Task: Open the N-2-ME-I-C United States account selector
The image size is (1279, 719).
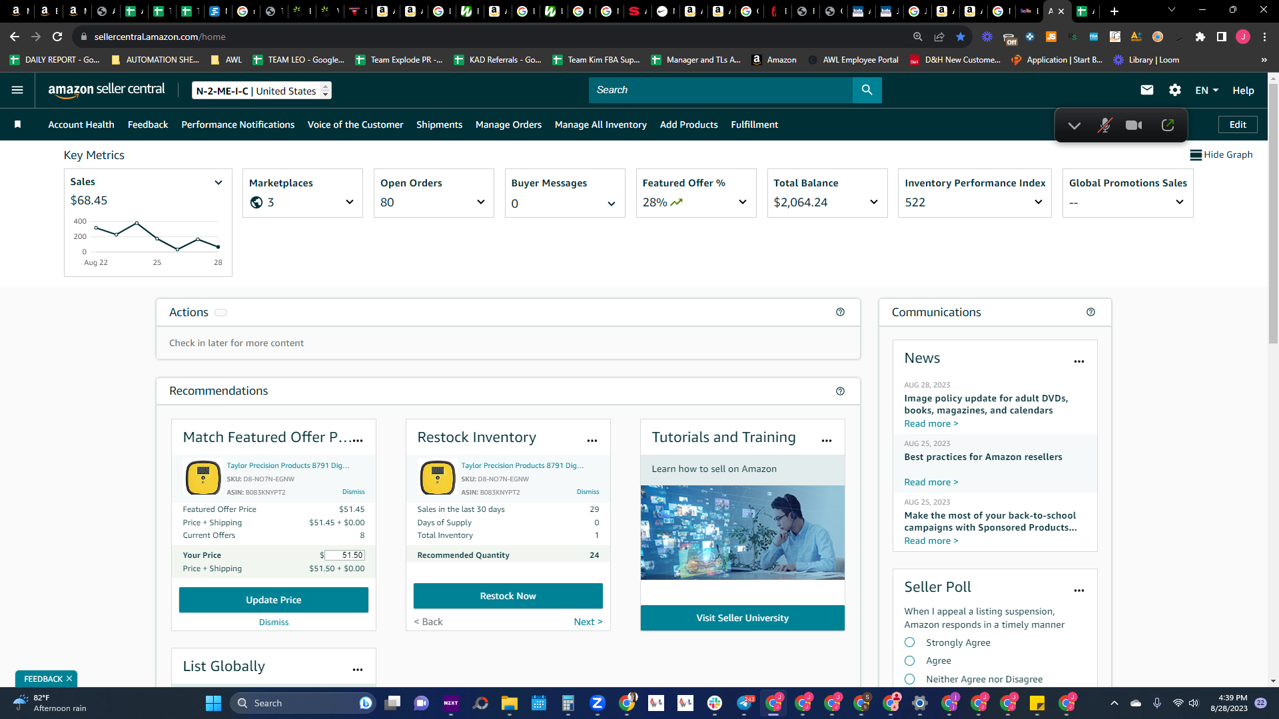Action: (x=261, y=91)
